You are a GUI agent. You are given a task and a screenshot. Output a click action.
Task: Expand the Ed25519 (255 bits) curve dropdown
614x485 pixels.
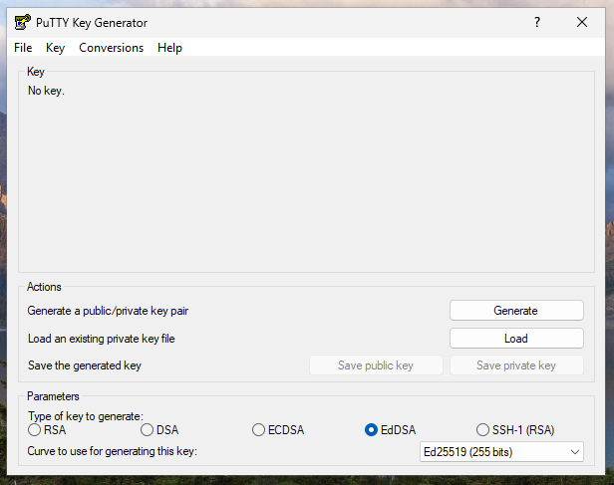coord(500,452)
